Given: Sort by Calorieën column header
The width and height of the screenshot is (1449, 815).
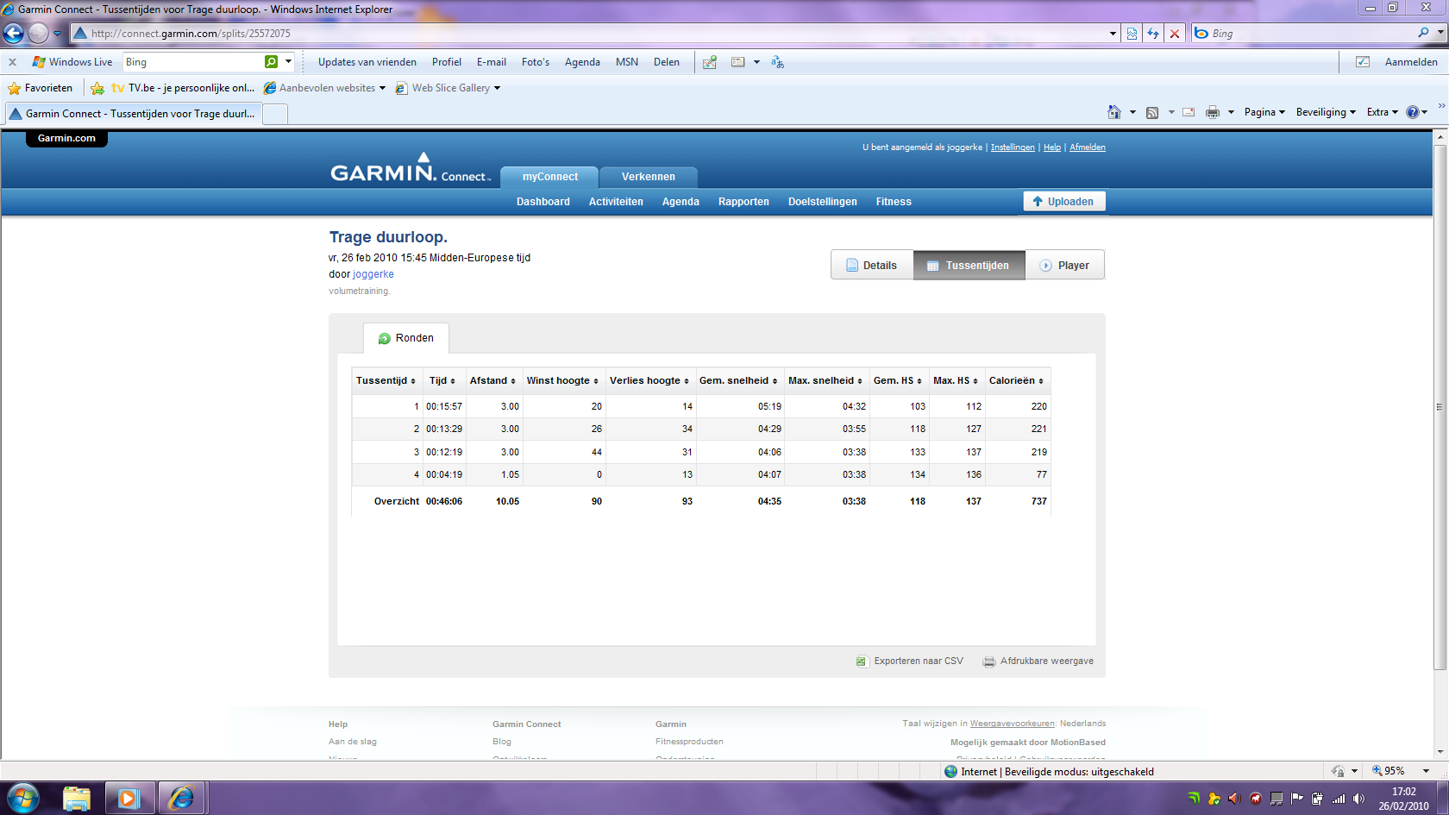Looking at the screenshot, I should click(x=1016, y=380).
